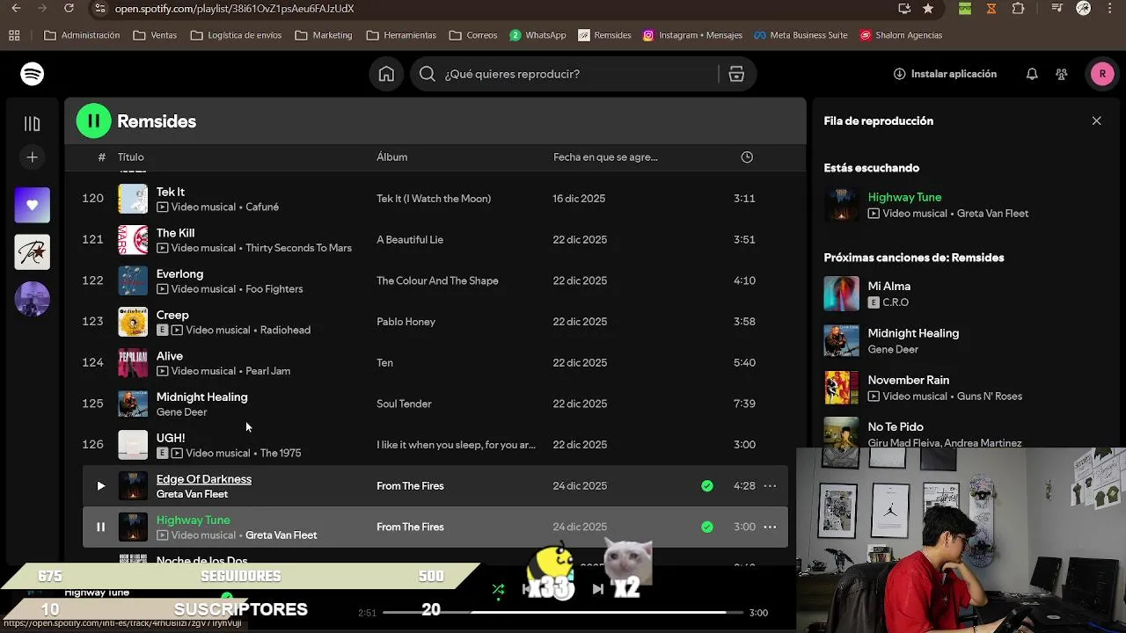This screenshot has height=633, width=1126.
Task: Open the Spotify home logo
Action: (x=33, y=74)
